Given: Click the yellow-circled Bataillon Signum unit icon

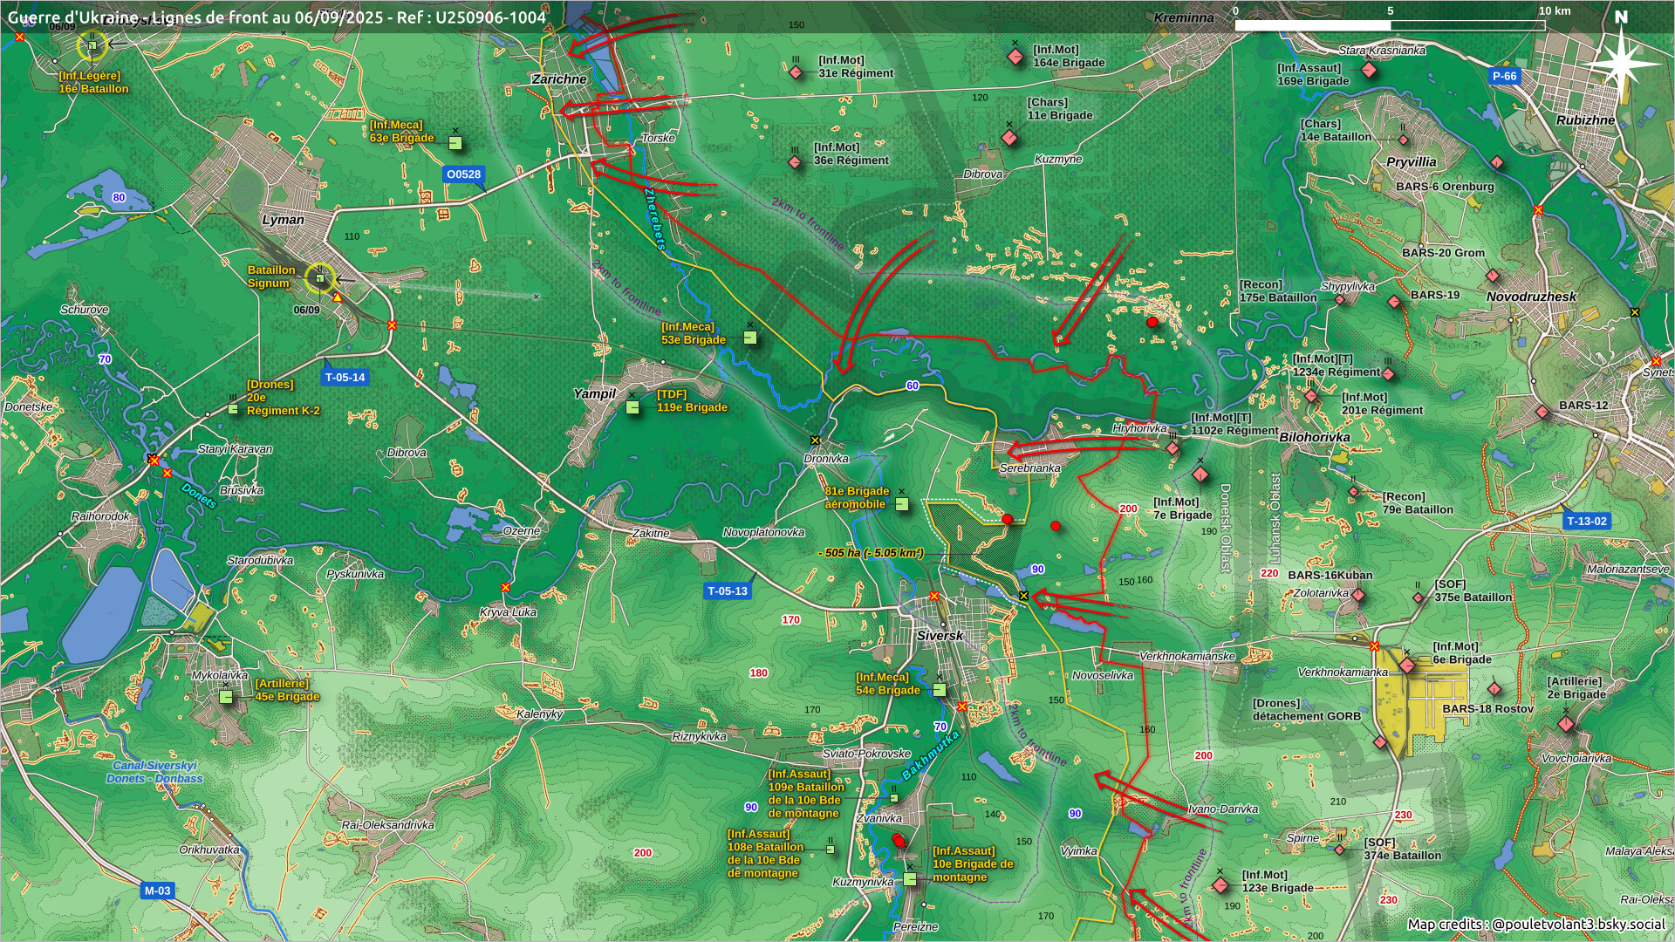Looking at the screenshot, I should pyautogui.click(x=320, y=278).
